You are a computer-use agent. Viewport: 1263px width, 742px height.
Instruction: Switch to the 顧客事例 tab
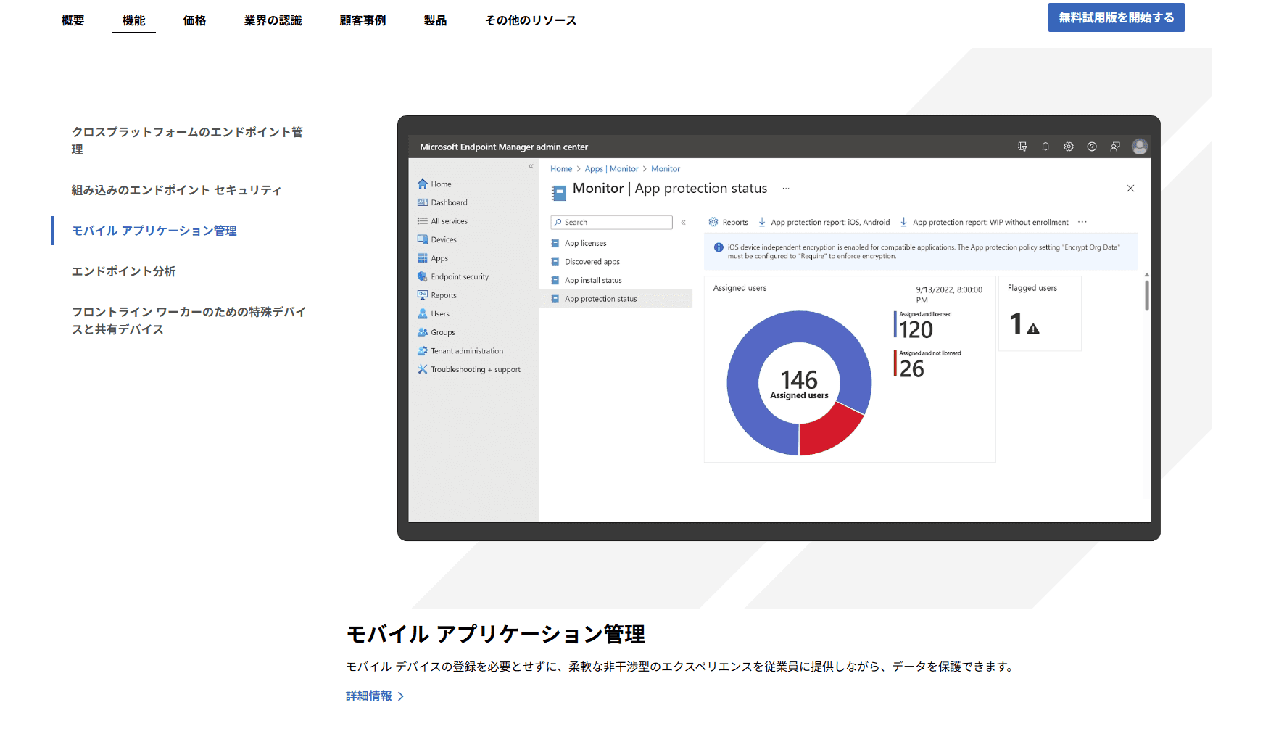[363, 20]
